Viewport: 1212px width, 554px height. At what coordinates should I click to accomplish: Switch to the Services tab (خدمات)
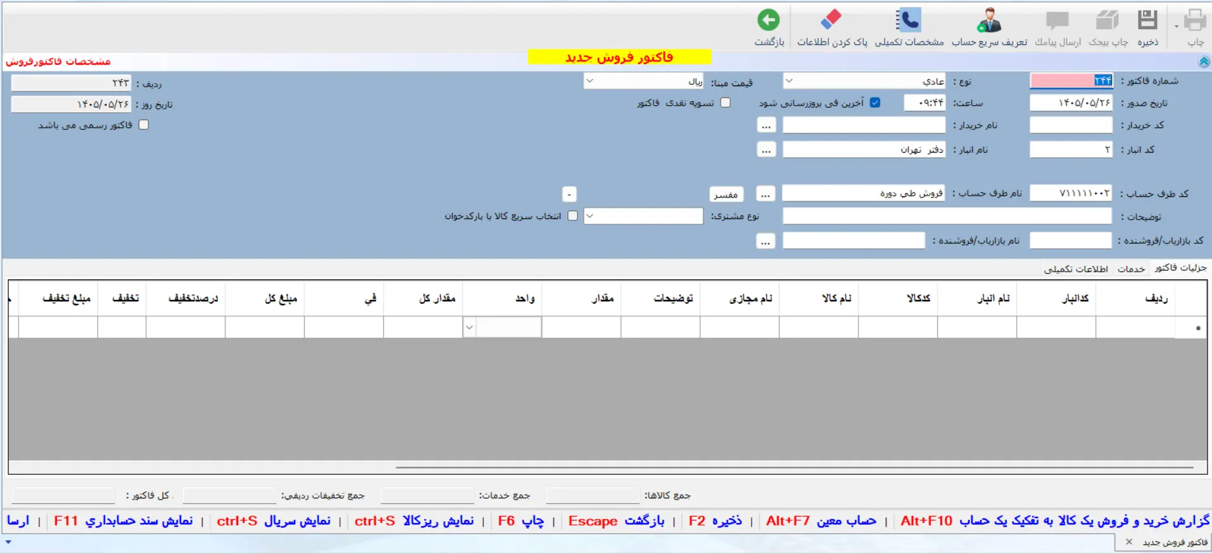coord(1131,268)
